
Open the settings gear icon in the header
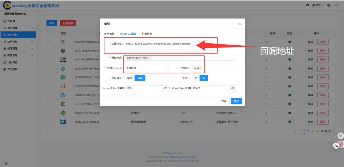point(328,5)
